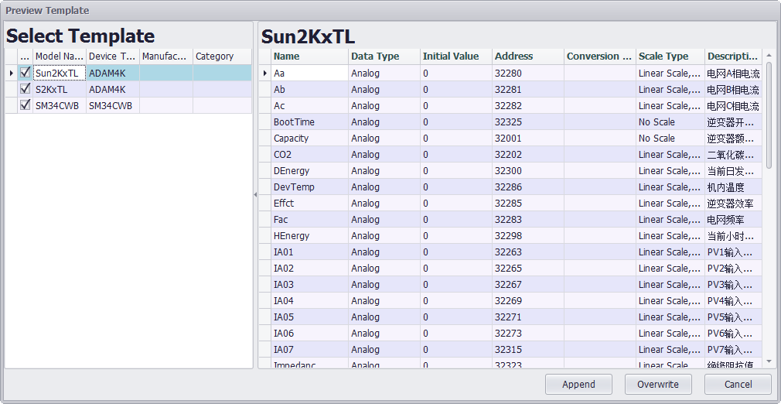Uncheck the S2KxTL template checkbox
The image size is (781, 404).
click(x=26, y=89)
